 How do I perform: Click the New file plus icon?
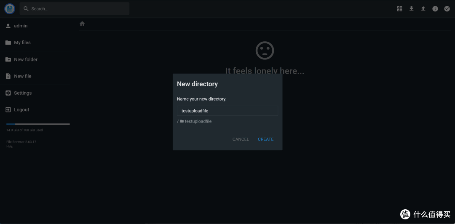click(x=8, y=76)
